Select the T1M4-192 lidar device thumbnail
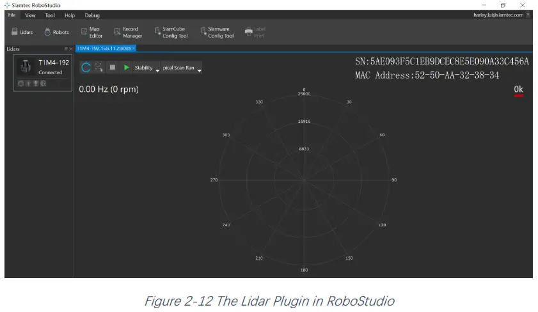The height and width of the screenshot is (312, 538). 26,66
